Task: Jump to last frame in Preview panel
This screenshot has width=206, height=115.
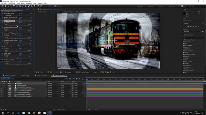Action: pyautogui.click(x=198, y=26)
